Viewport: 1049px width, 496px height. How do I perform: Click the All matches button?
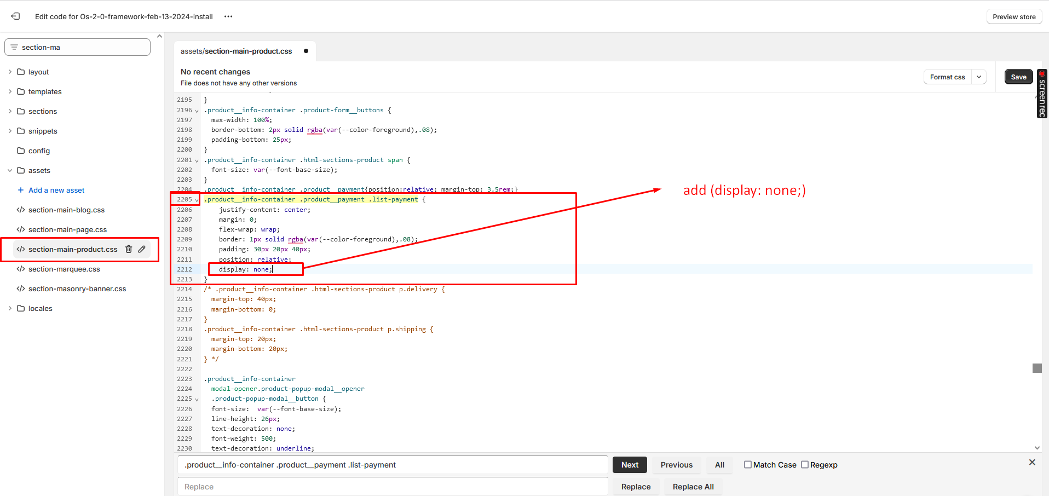(719, 465)
